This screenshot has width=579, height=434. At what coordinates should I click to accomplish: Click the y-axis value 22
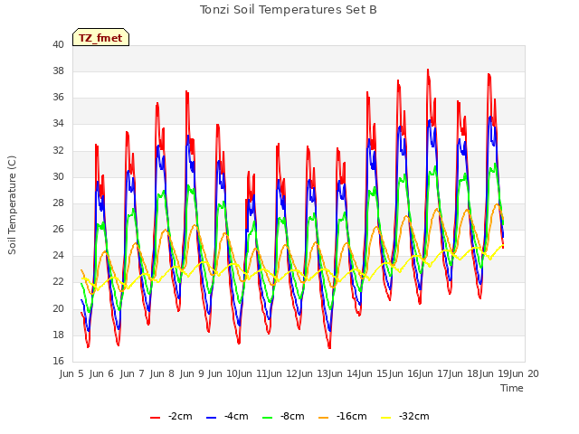(x=58, y=282)
